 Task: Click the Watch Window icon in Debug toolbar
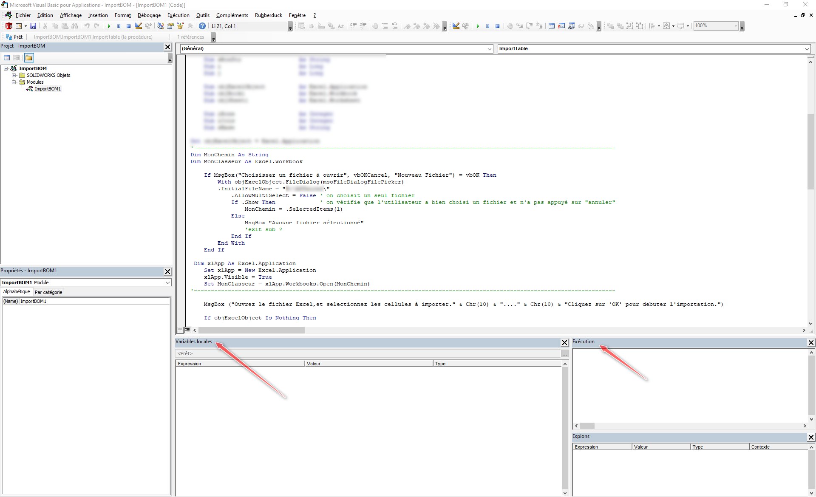click(x=571, y=26)
